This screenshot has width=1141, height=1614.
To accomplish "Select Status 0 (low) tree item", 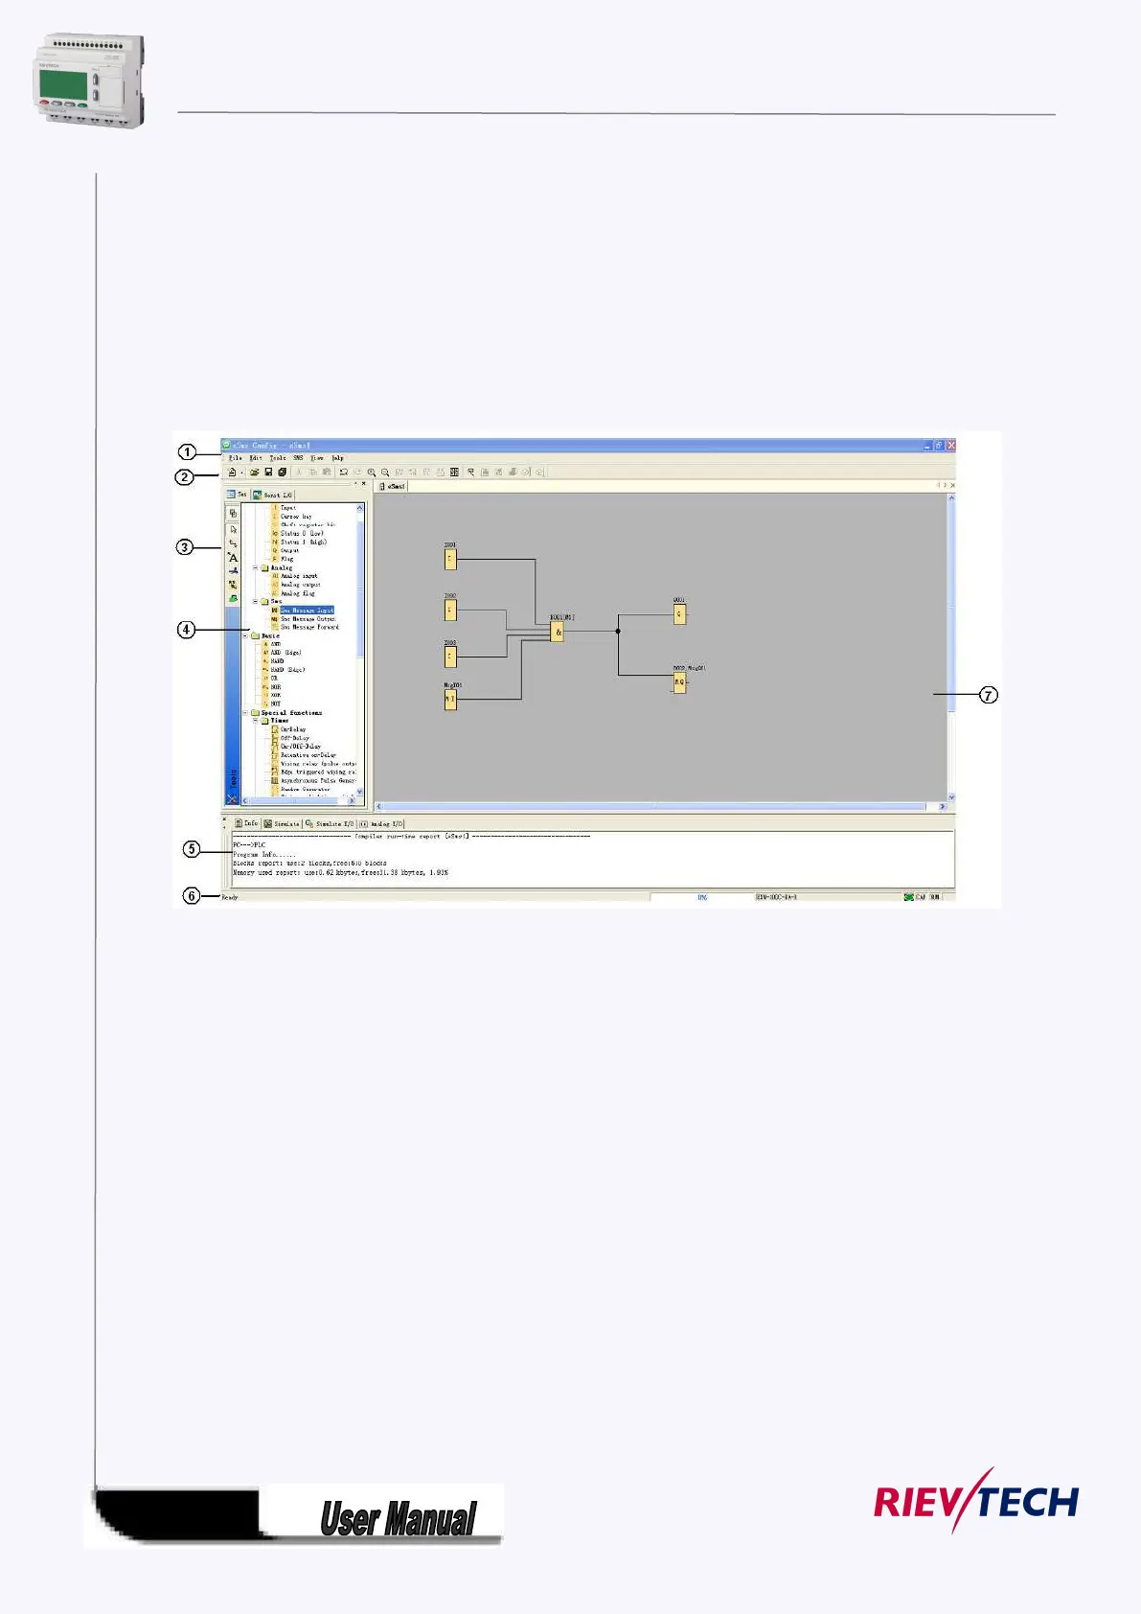I will point(302,534).
